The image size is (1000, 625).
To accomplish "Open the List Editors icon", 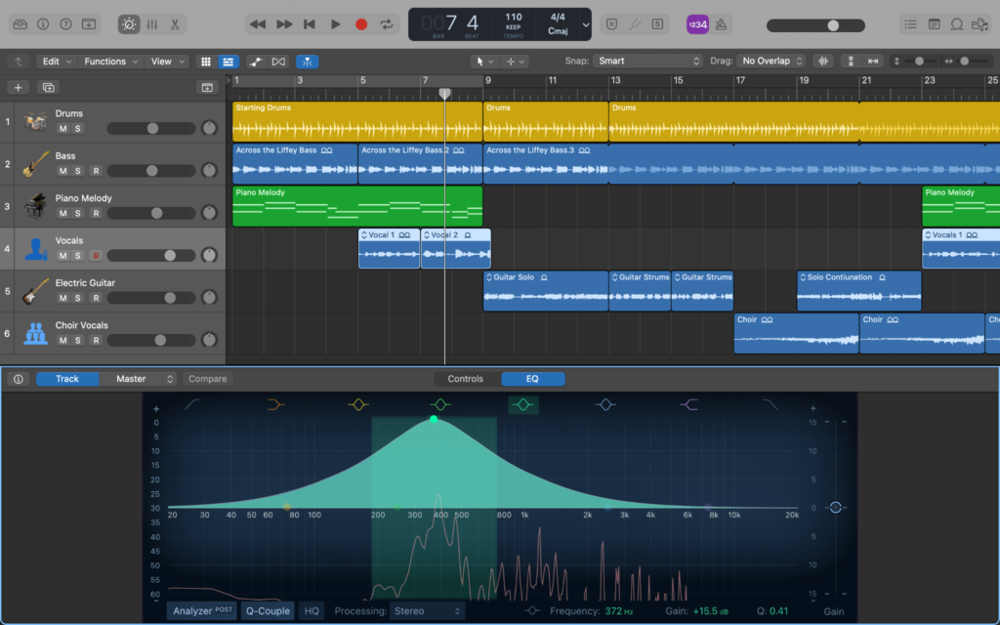I will point(911,24).
